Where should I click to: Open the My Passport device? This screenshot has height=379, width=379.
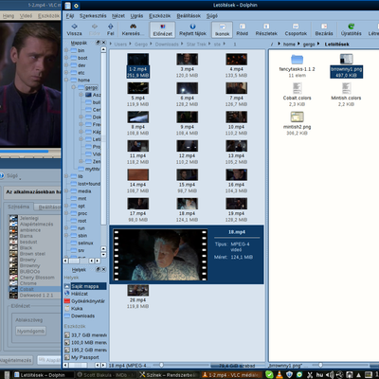click(x=84, y=357)
